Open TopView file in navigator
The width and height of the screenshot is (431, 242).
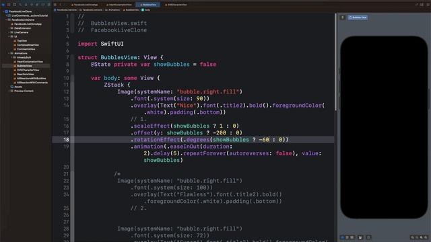click(x=20, y=40)
